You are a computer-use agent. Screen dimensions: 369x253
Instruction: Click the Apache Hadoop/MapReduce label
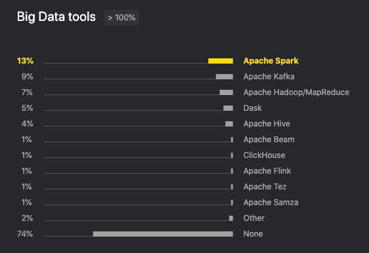point(296,92)
